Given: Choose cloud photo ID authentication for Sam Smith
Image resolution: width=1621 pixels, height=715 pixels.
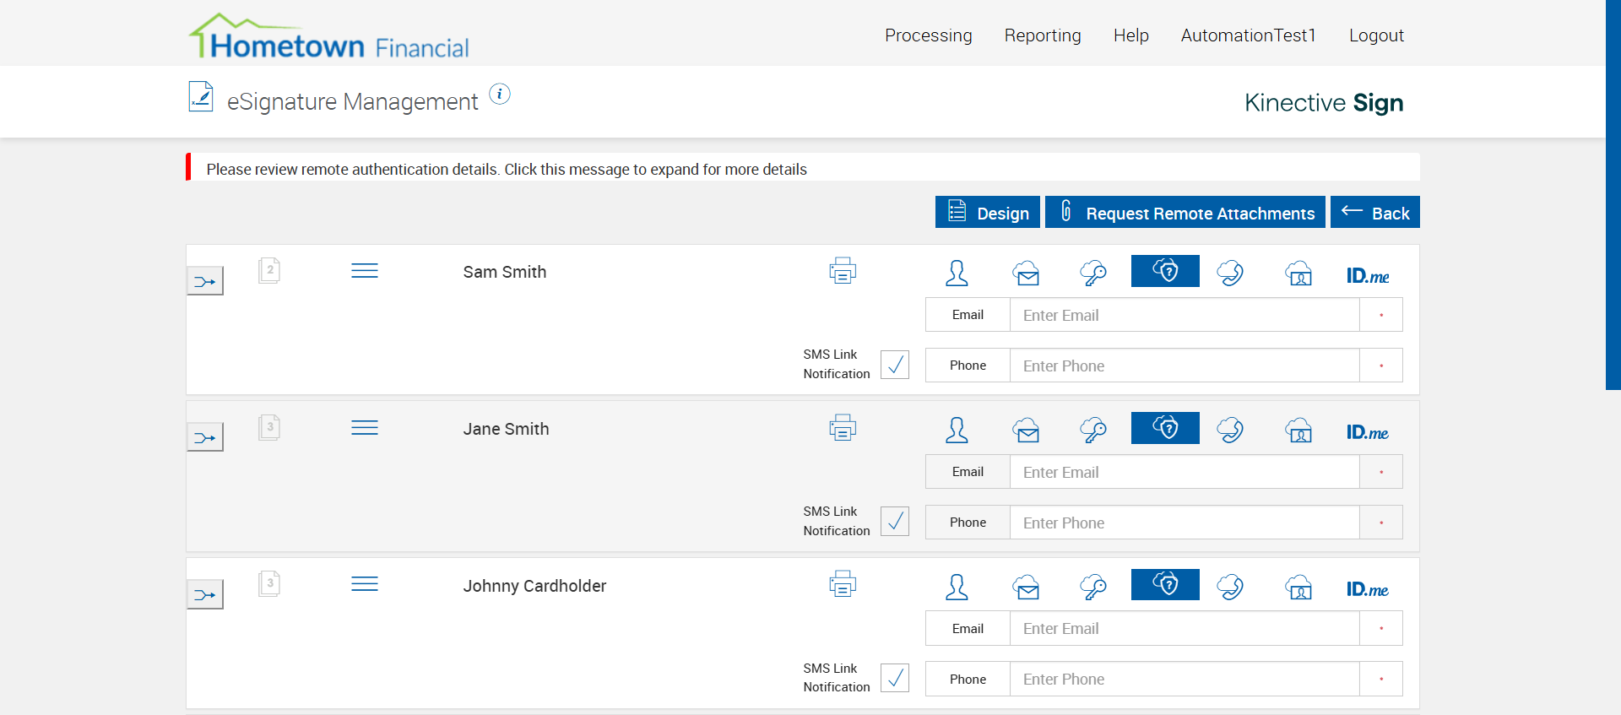Looking at the screenshot, I should 1298,273.
